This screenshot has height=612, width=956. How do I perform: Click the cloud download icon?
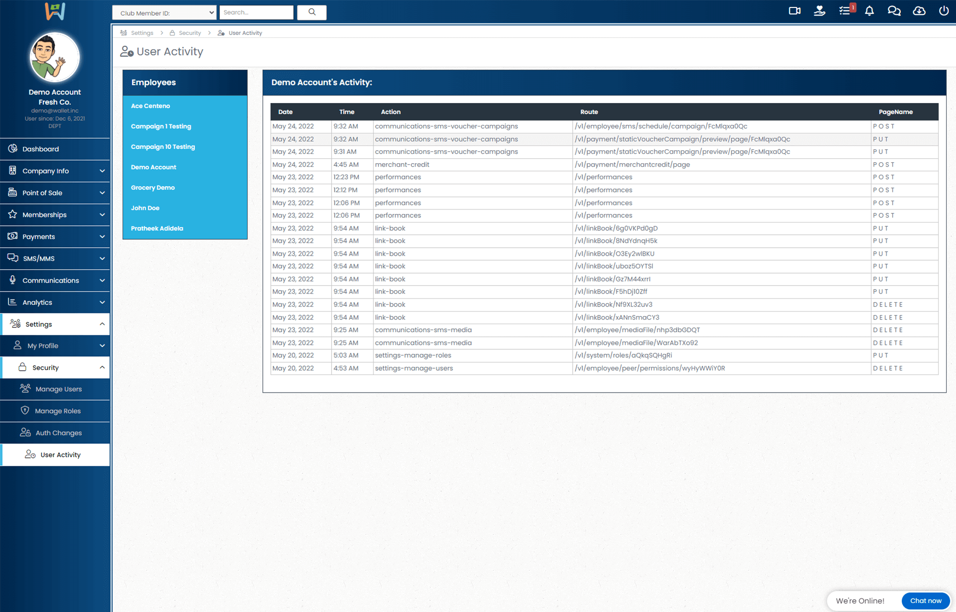coord(919,11)
